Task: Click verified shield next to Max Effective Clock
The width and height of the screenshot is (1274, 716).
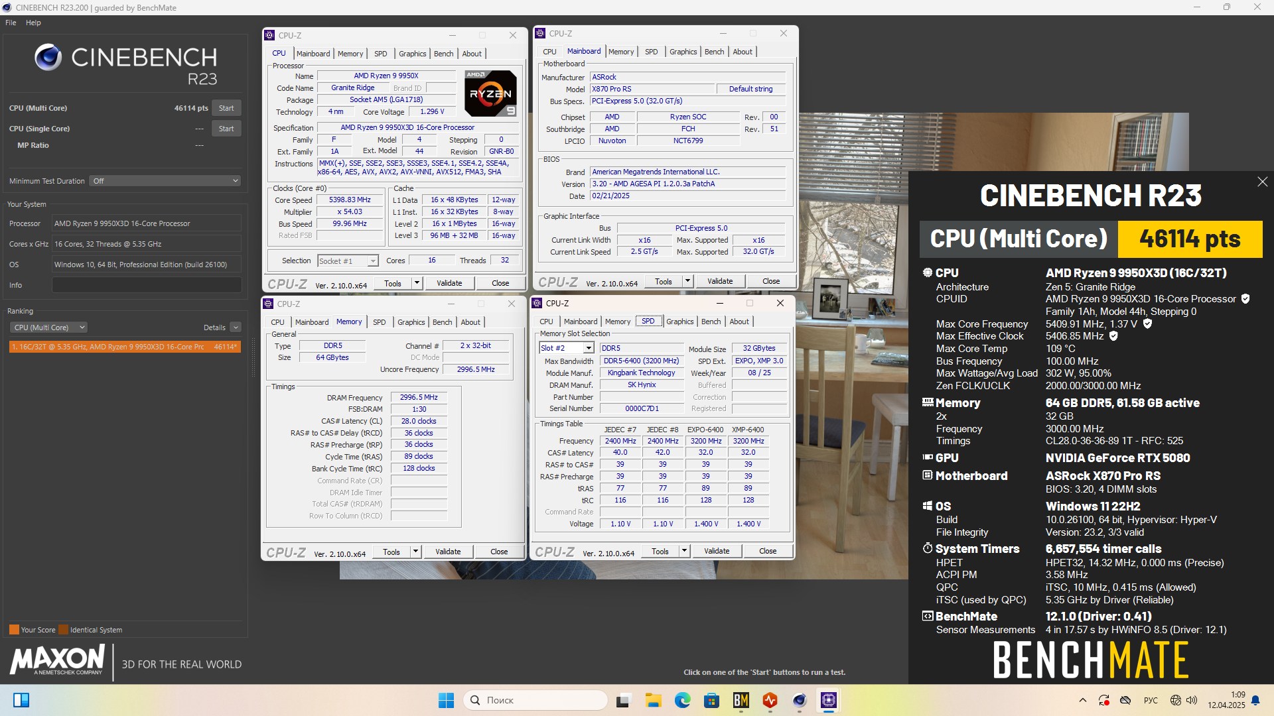Action: click(x=1113, y=336)
